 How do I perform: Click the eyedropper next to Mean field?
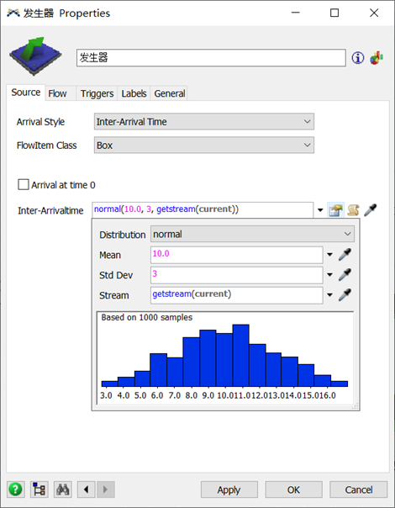pos(345,255)
